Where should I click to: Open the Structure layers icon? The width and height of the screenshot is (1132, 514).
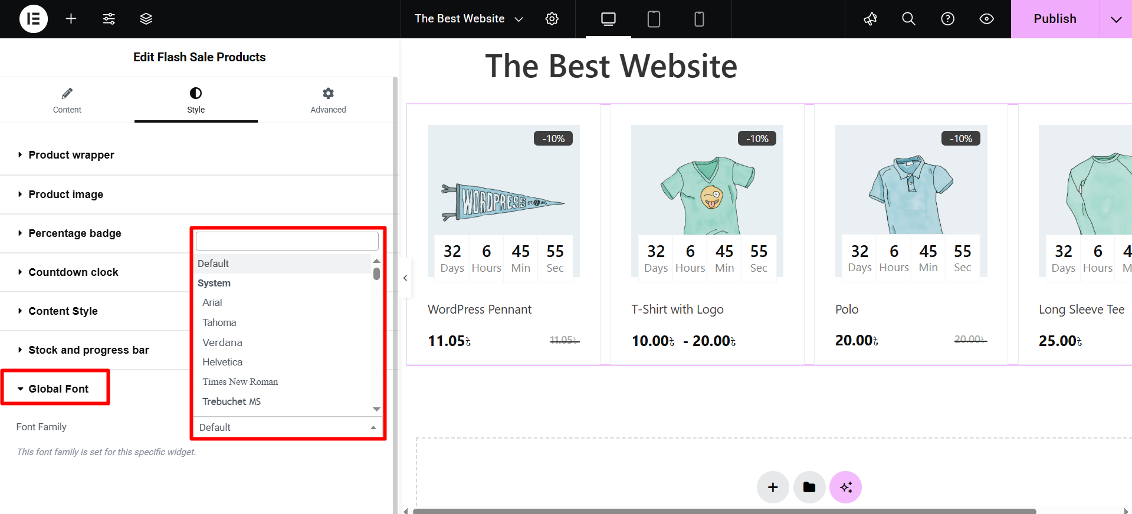tap(146, 19)
